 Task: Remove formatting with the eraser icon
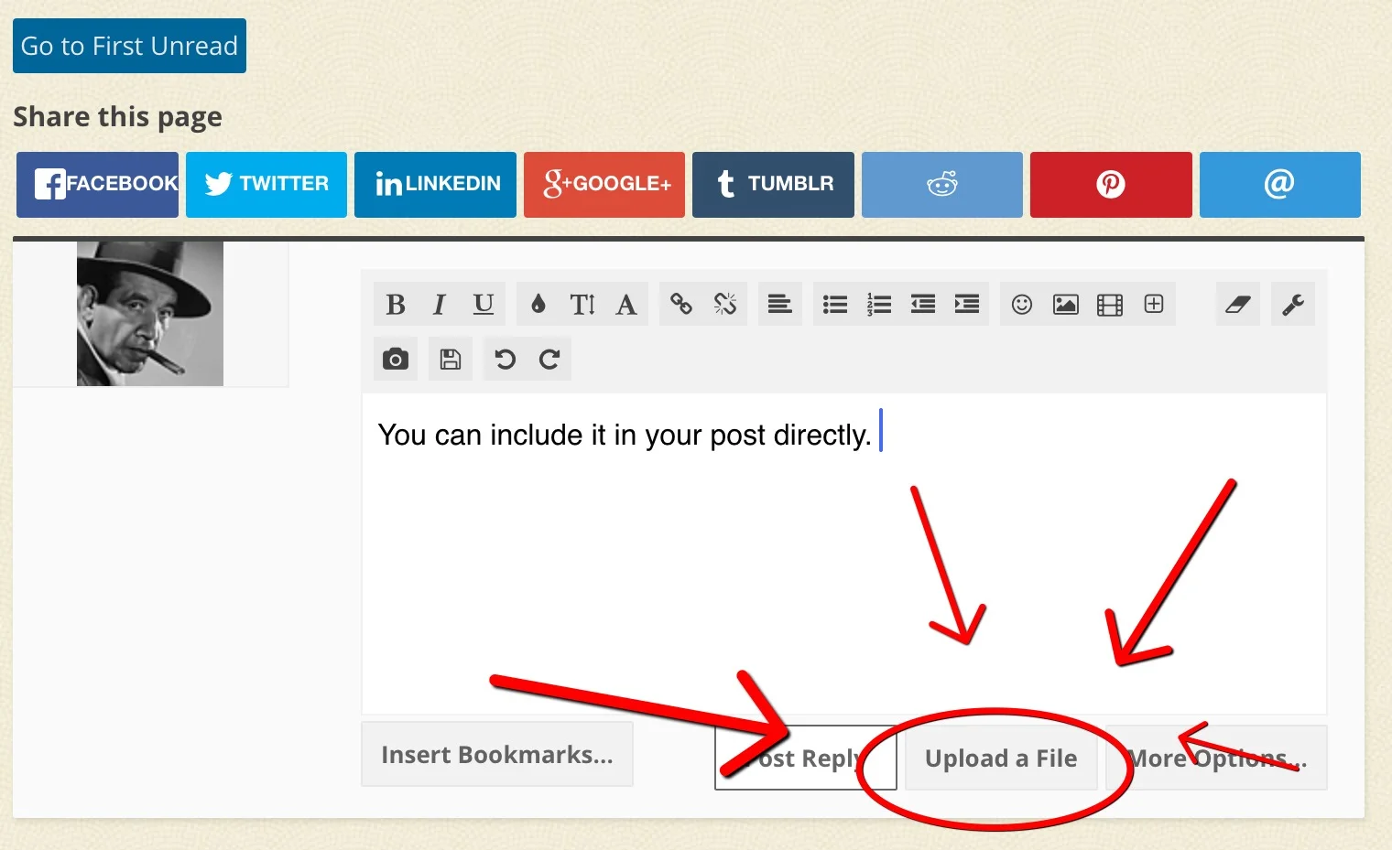tap(1238, 304)
